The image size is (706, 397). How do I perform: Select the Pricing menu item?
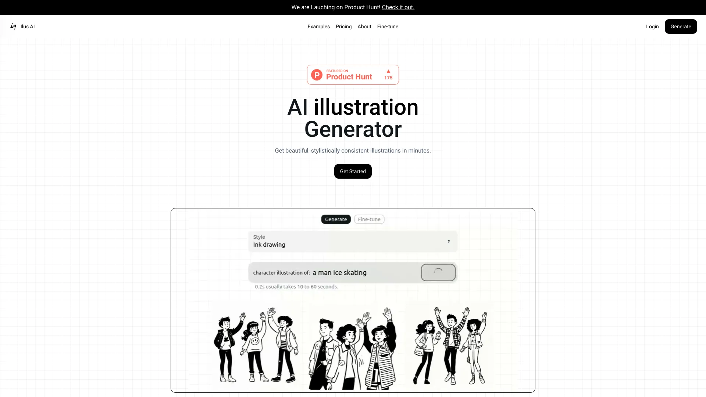(x=344, y=26)
